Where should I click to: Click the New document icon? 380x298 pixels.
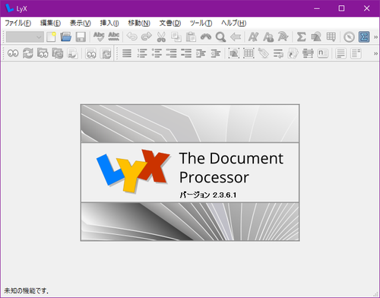tap(51, 37)
